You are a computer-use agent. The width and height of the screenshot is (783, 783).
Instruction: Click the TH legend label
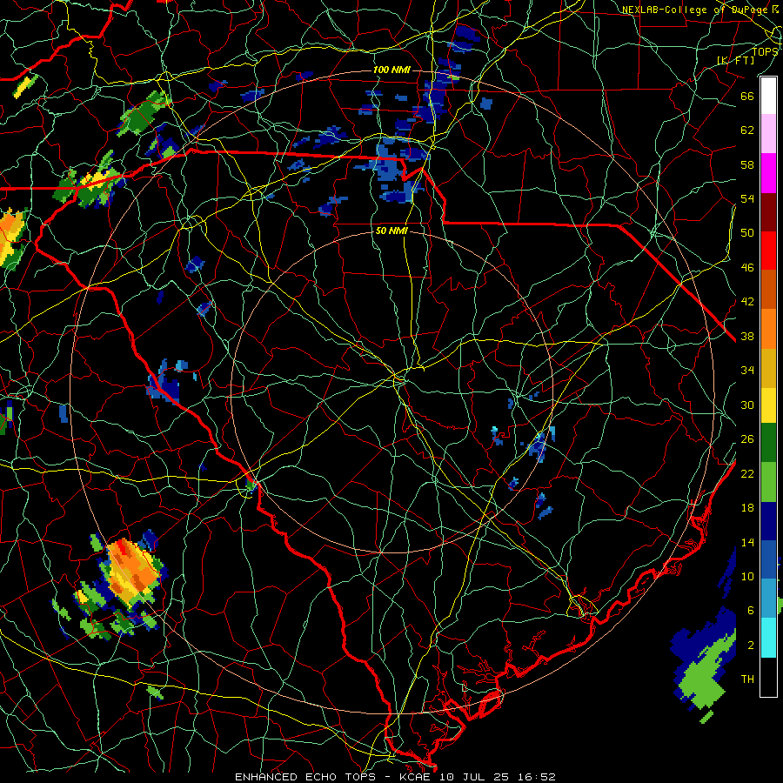[747, 679]
